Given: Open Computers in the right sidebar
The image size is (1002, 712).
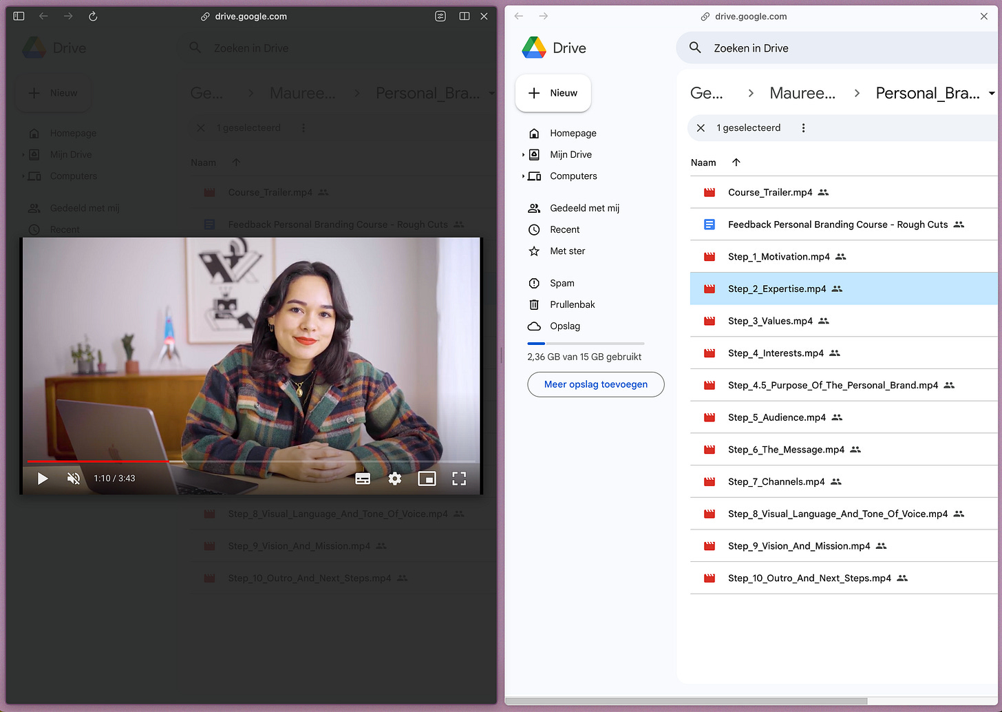Looking at the screenshot, I should point(573,176).
